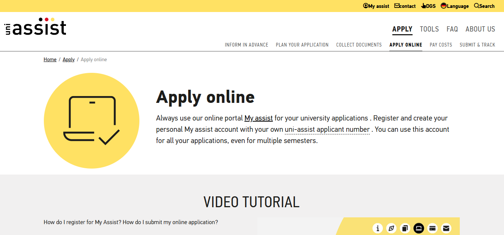Open My assist account link
Image resolution: width=504 pixels, height=235 pixels.
coord(376,6)
